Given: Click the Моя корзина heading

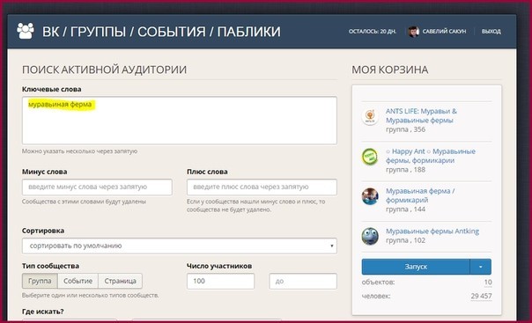Looking at the screenshot, I should click(390, 70).
